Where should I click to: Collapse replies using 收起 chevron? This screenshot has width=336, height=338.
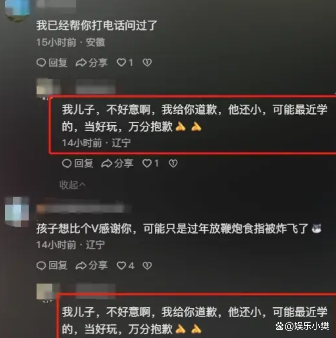(72, 185)
